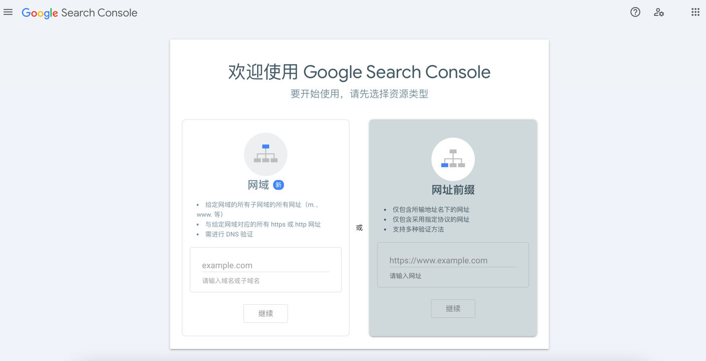Select the 网域 heading text
Screen dimensions: 706x361
point(258,185)
